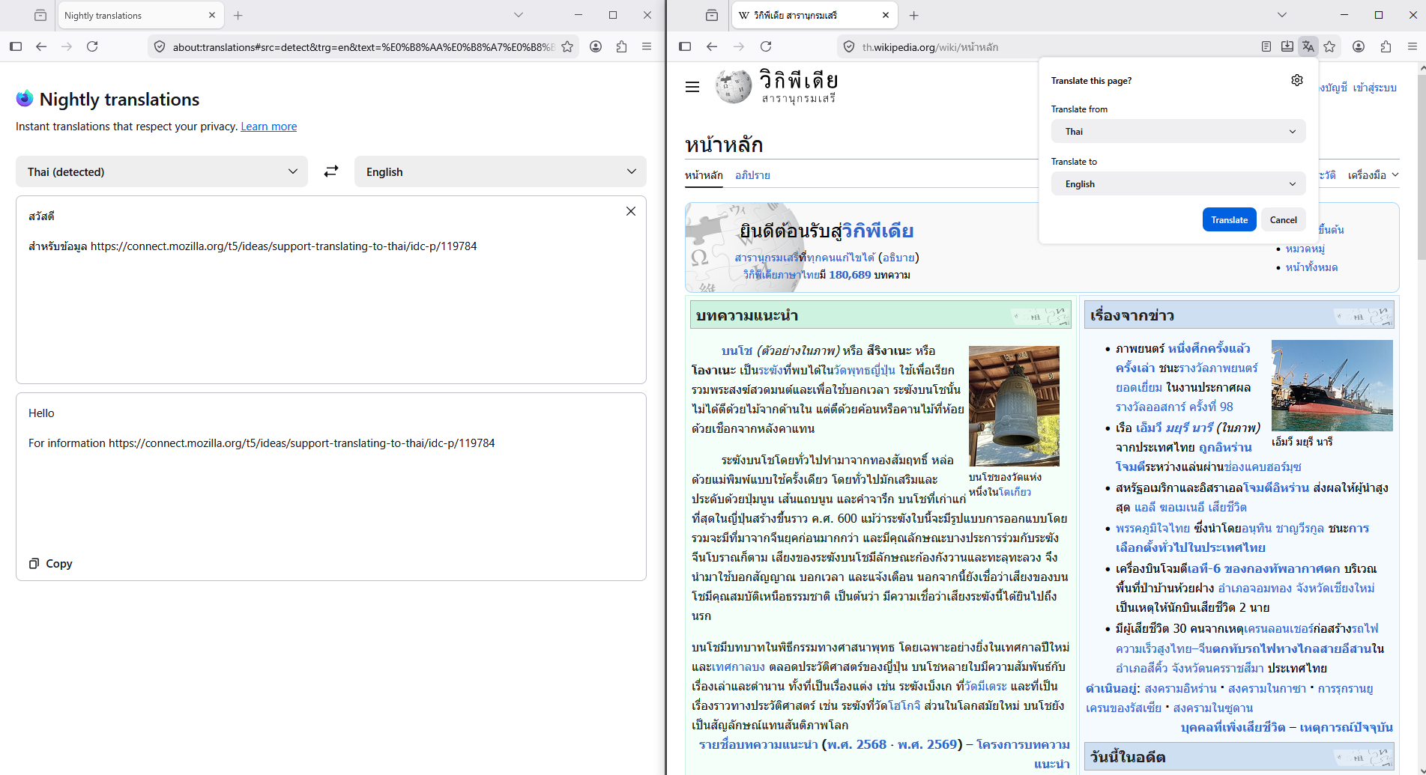Viewport: 1426px width, 775px height.
Task: Open the Wikipedia hamburger sidebar menu
Action: coord(692,87)
